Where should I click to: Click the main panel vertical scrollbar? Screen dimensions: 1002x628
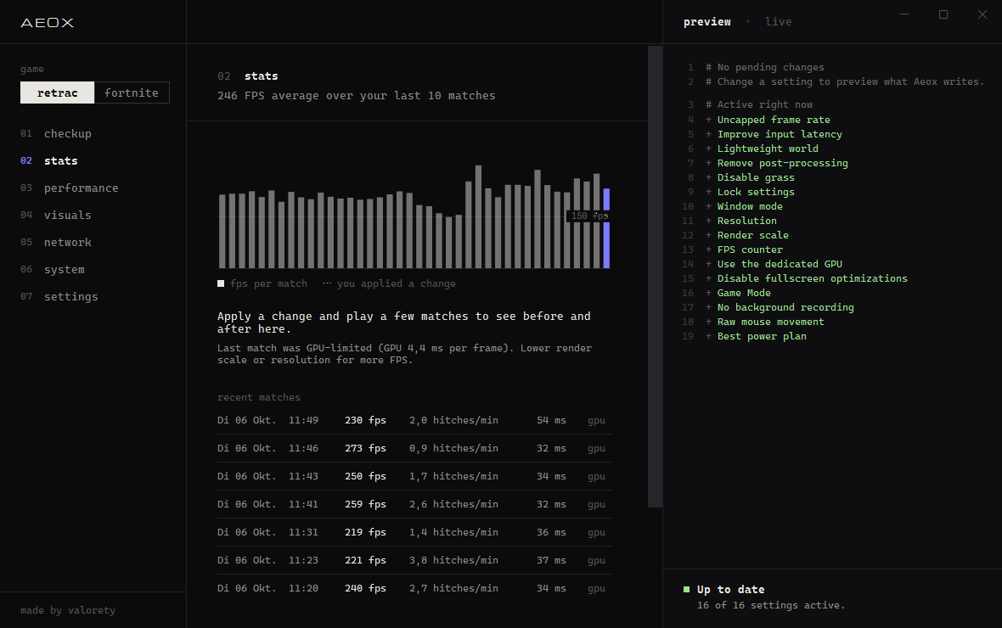click(655, 277)
